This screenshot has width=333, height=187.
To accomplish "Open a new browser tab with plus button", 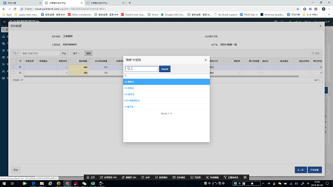I will click(x=130, y=3).
